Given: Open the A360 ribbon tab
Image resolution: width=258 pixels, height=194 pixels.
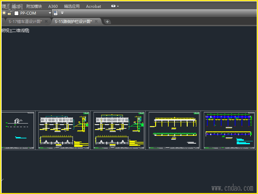Looking at the screenshot, I should [x=53, y=6].
